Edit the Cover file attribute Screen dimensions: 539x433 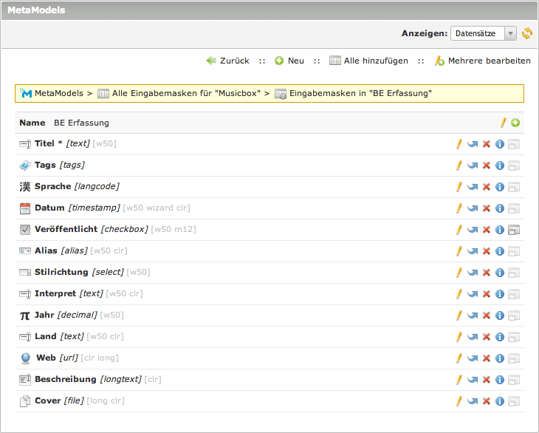[x=459, y=401]
